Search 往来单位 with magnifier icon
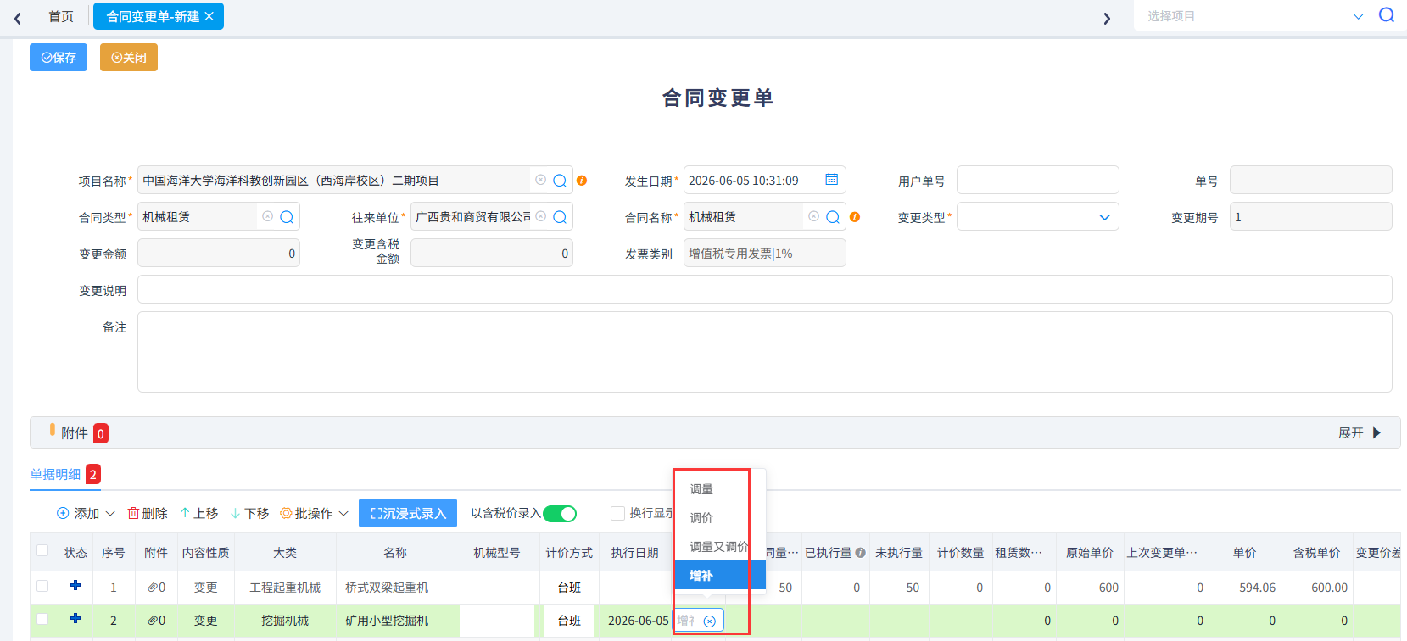Screen dimensions: 1407x641 (x=560, y=217)
